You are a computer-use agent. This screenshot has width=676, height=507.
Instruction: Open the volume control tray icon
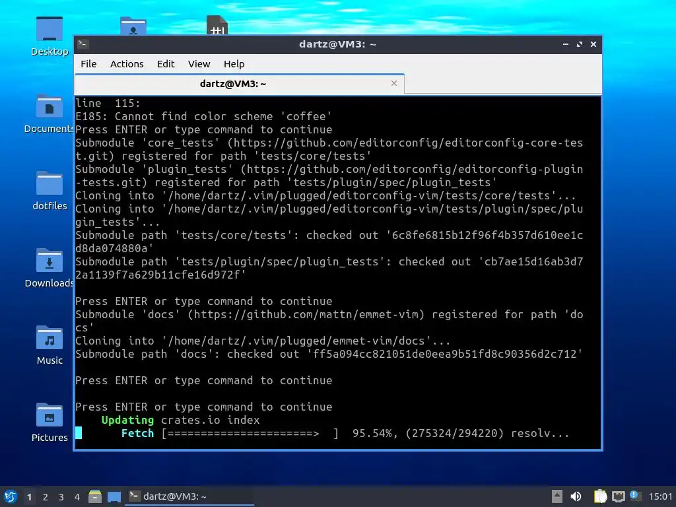[576, 496]
